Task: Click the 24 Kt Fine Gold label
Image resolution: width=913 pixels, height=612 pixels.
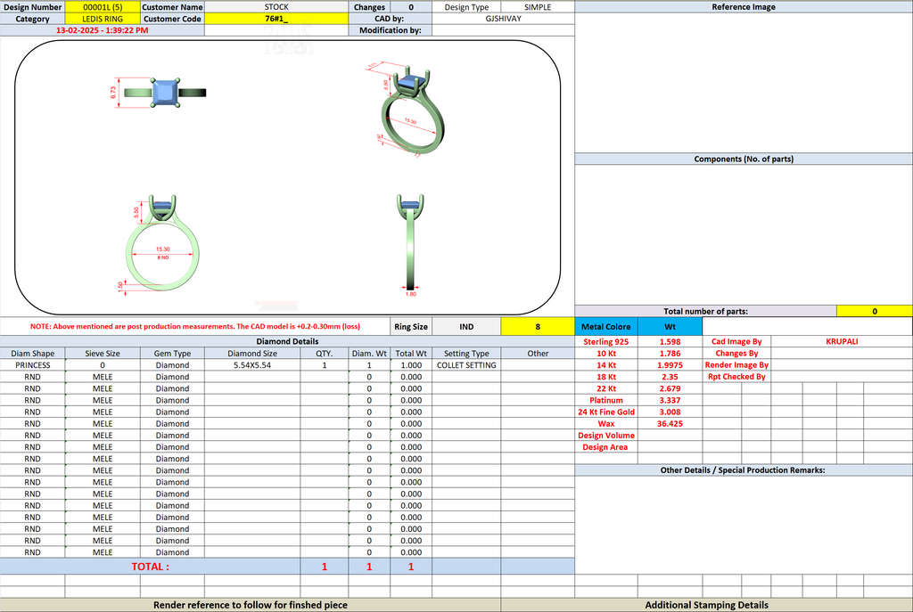Action: [x=606, y=412]
